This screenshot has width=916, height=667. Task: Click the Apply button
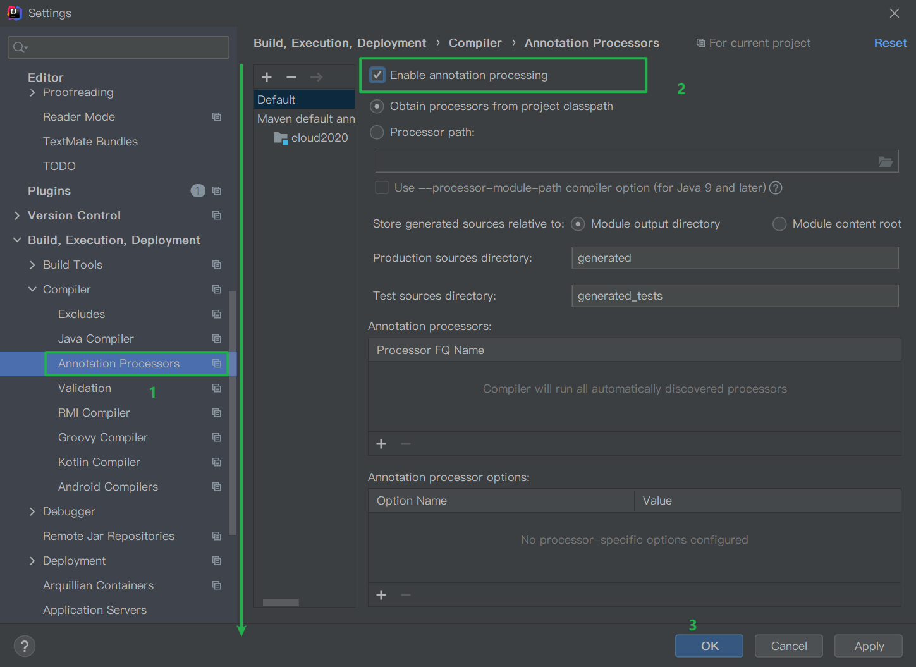(x=869, y=646)
